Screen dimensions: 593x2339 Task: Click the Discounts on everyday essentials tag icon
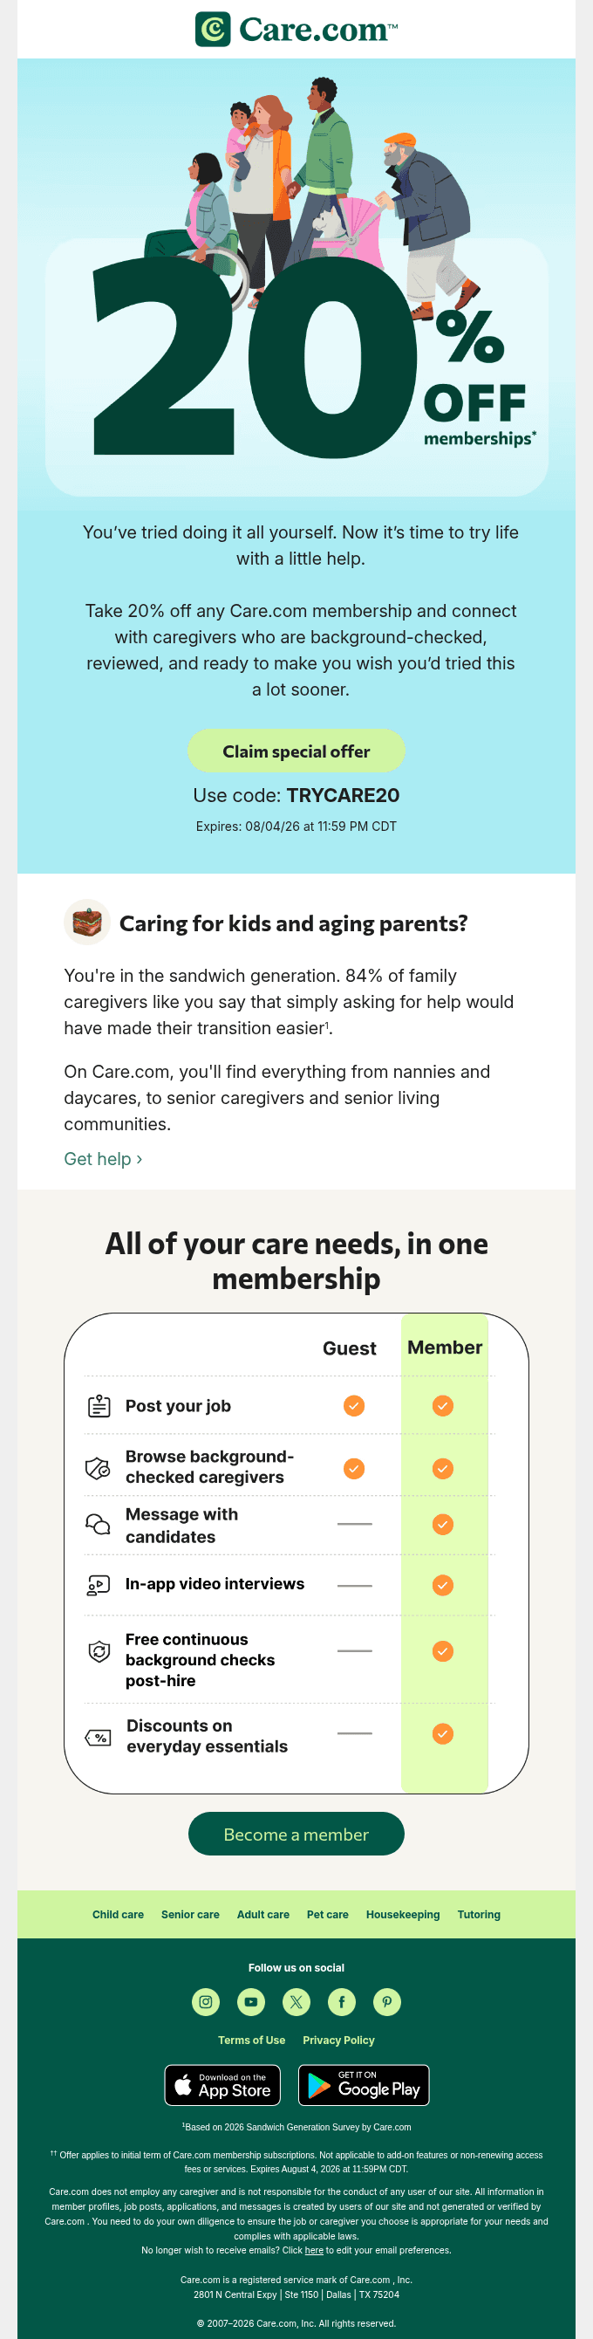98,1738
